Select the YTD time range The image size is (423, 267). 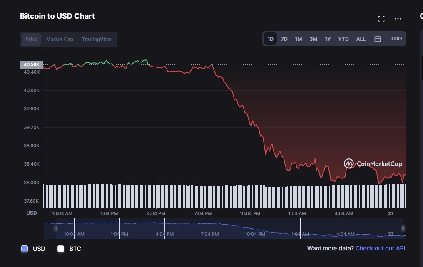[x=343, y=39]
